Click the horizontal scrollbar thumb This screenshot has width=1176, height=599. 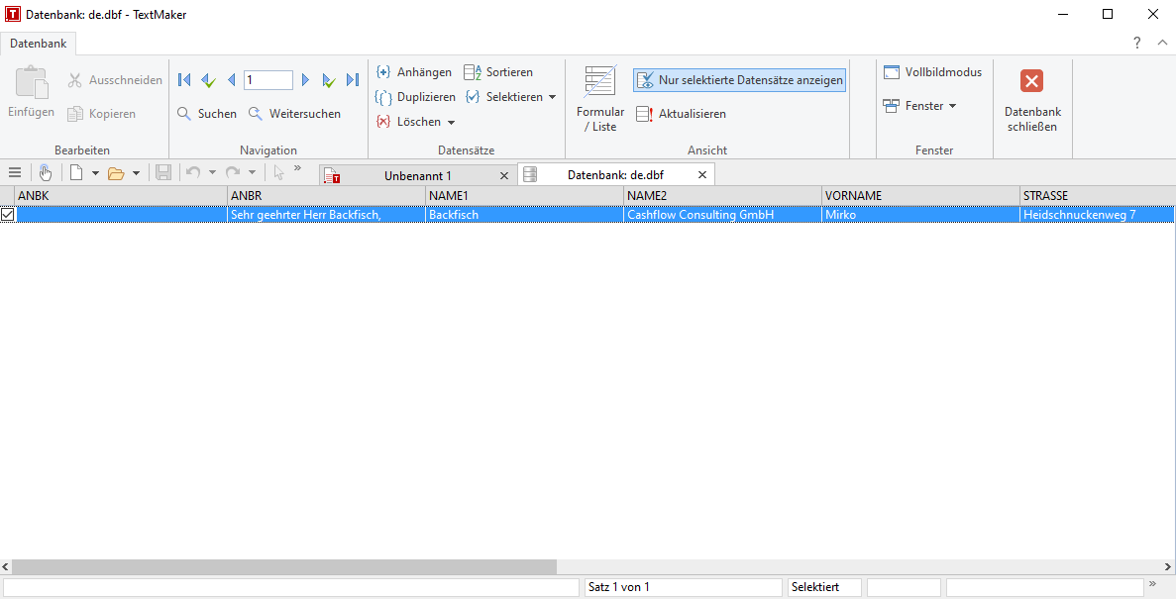tap(283, 567)
